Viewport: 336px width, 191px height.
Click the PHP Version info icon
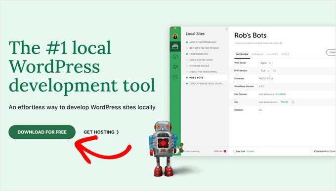point(275,70)
